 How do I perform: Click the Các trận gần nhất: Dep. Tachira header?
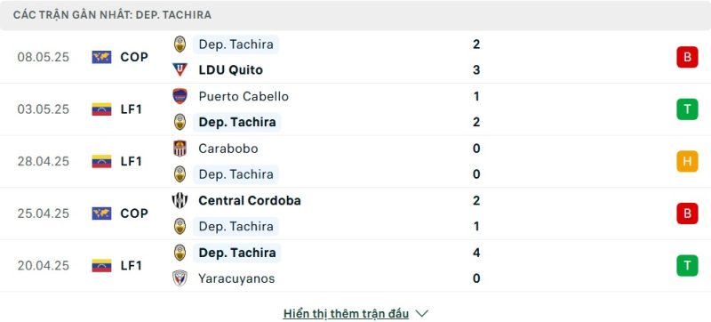click(112, 15)
